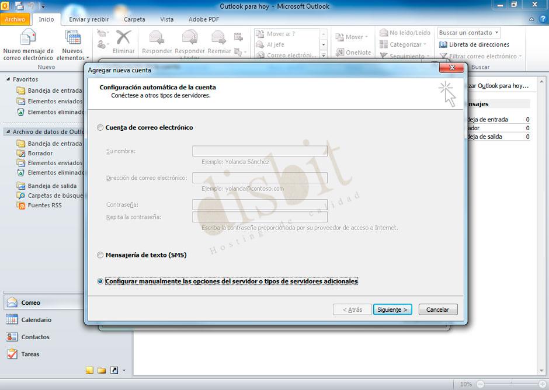Switch to Contactos view
Screen dimensions: 549x390
point(29,337)
